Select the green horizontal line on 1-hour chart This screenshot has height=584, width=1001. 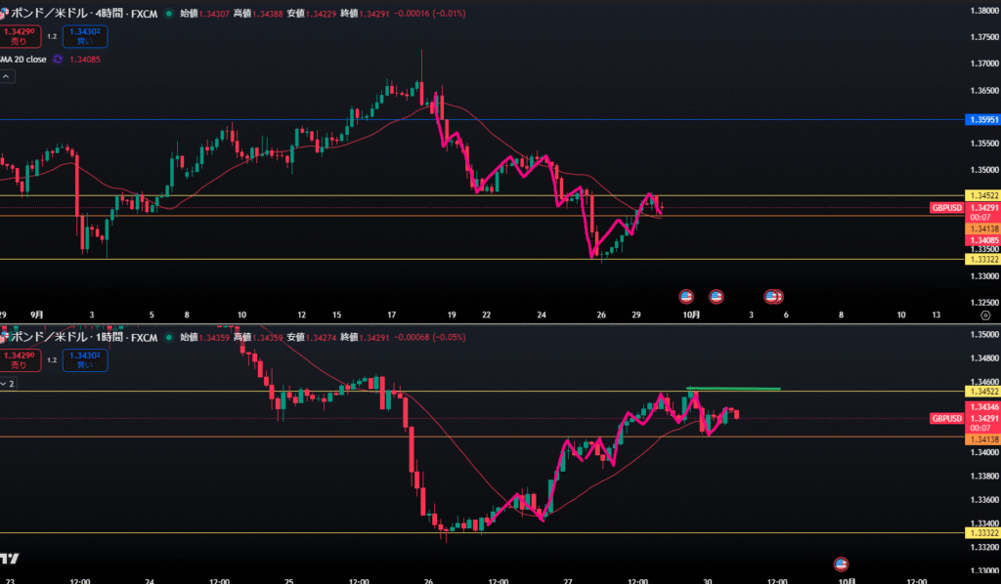click(x=733, y=389)
